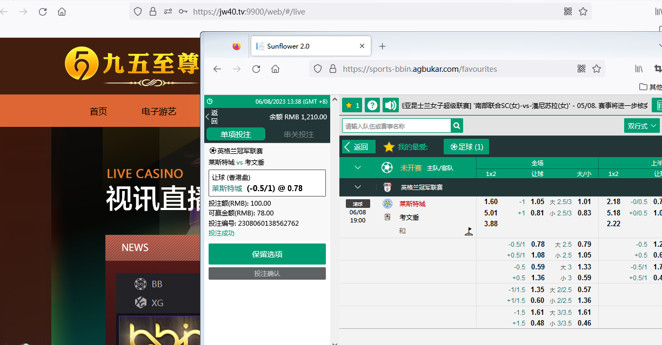Select XG in the background casino list
Viewport: 662px width, 345px height.
tap(149, 303)
